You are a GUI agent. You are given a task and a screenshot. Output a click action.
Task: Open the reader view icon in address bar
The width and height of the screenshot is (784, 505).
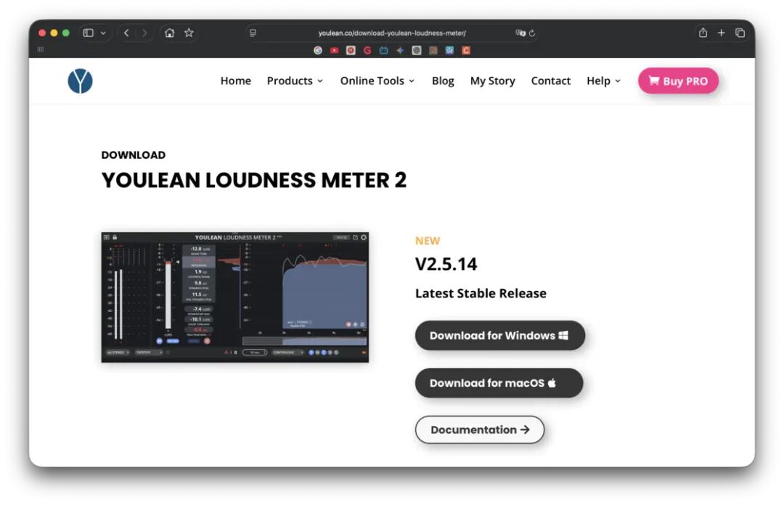point(253,33)
